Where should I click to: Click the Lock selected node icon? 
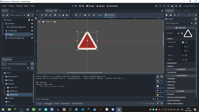click(x=85, y=15)
